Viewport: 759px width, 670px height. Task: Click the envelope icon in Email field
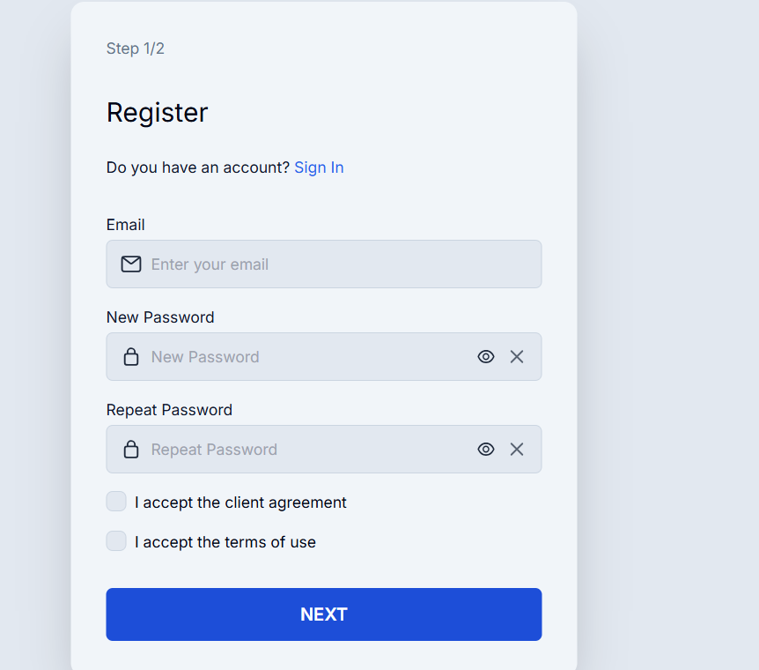click(130, 264)
